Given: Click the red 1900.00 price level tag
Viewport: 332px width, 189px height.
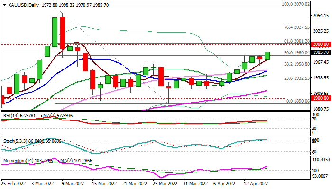Looking at the screenshot, I should pyautogui.click(x=321, y=98).
